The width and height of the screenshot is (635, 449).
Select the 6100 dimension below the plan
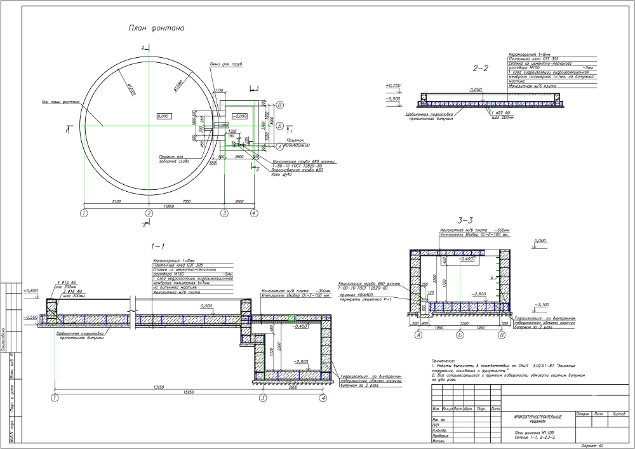(x=116, y=201)
